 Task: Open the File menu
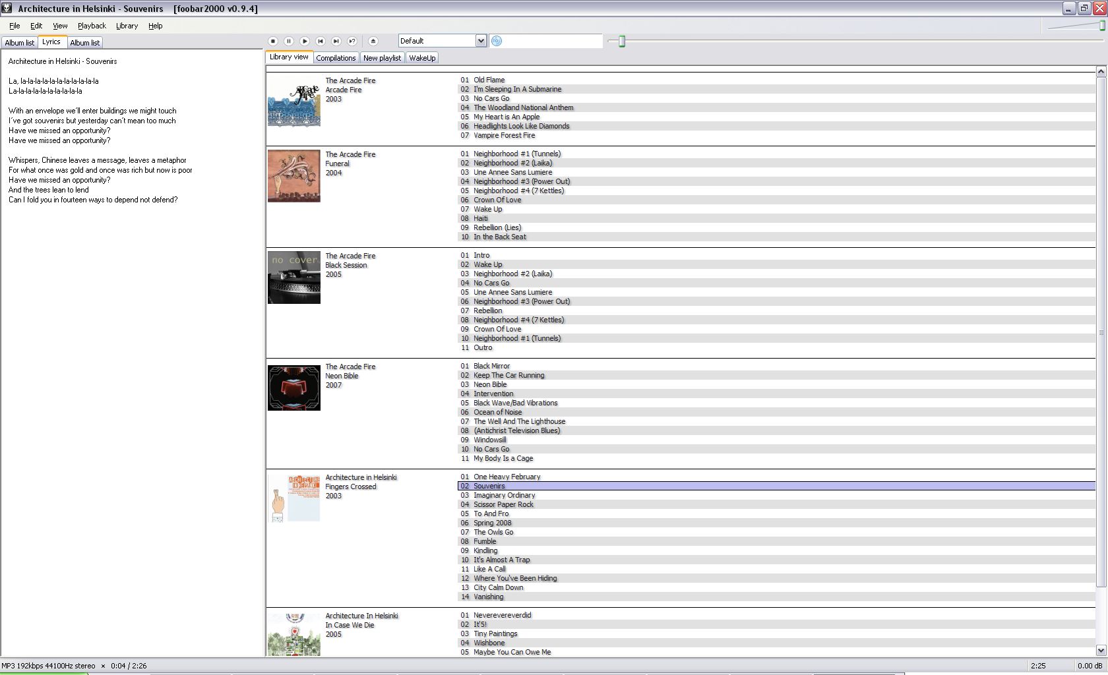pyautogui.click(x=15, y=26)
